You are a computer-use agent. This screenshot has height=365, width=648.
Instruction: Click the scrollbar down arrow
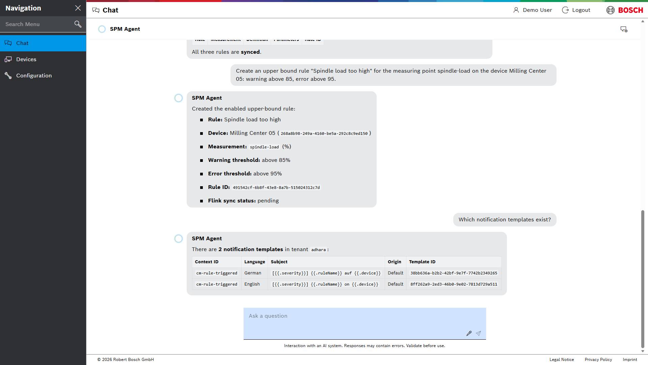tap(643, 351)
